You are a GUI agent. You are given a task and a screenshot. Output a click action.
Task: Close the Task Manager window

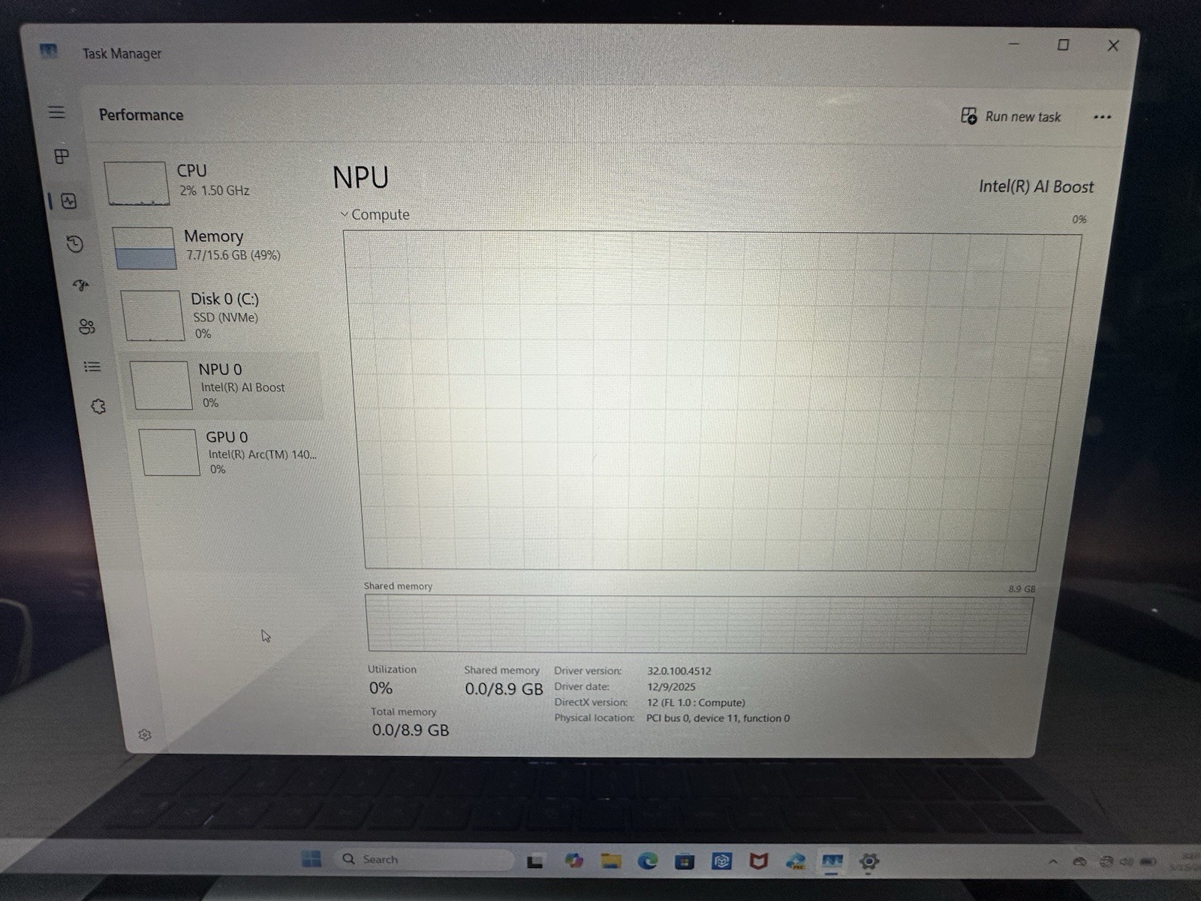(1113, 46)
